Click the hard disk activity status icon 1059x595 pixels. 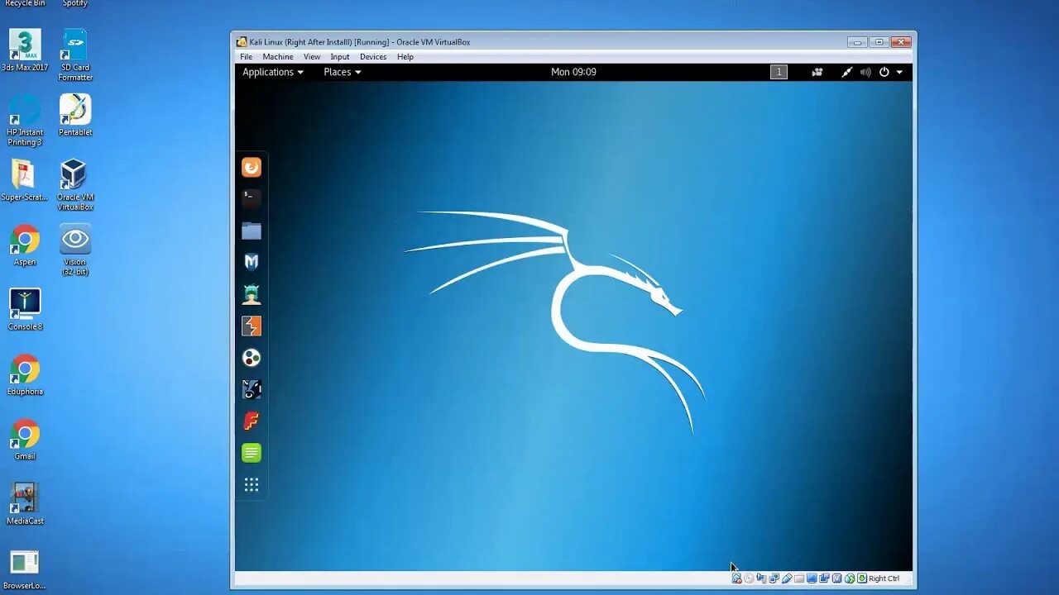736,578
